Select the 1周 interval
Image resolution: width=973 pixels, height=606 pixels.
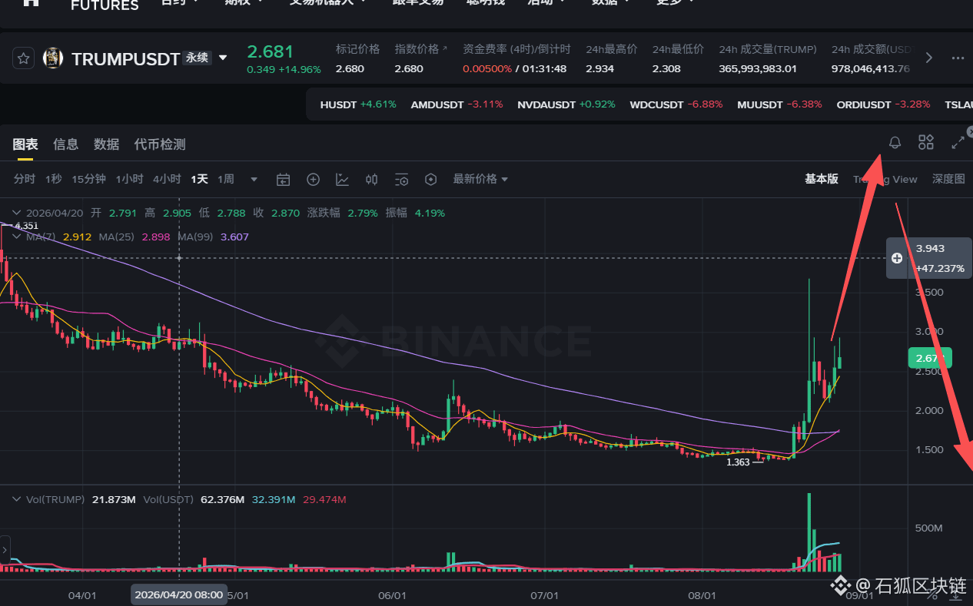coord(226,179)
